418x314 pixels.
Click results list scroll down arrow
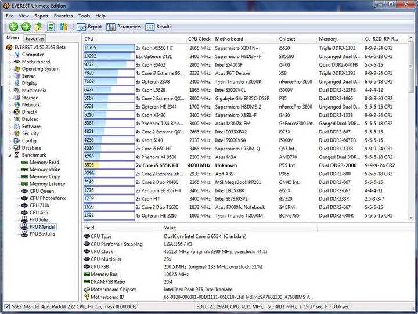[411, 218]
